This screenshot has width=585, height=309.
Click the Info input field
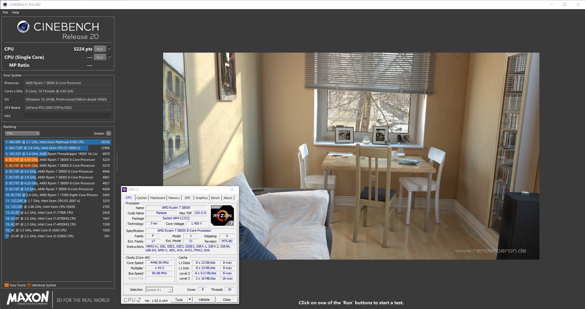click(68, 116)
